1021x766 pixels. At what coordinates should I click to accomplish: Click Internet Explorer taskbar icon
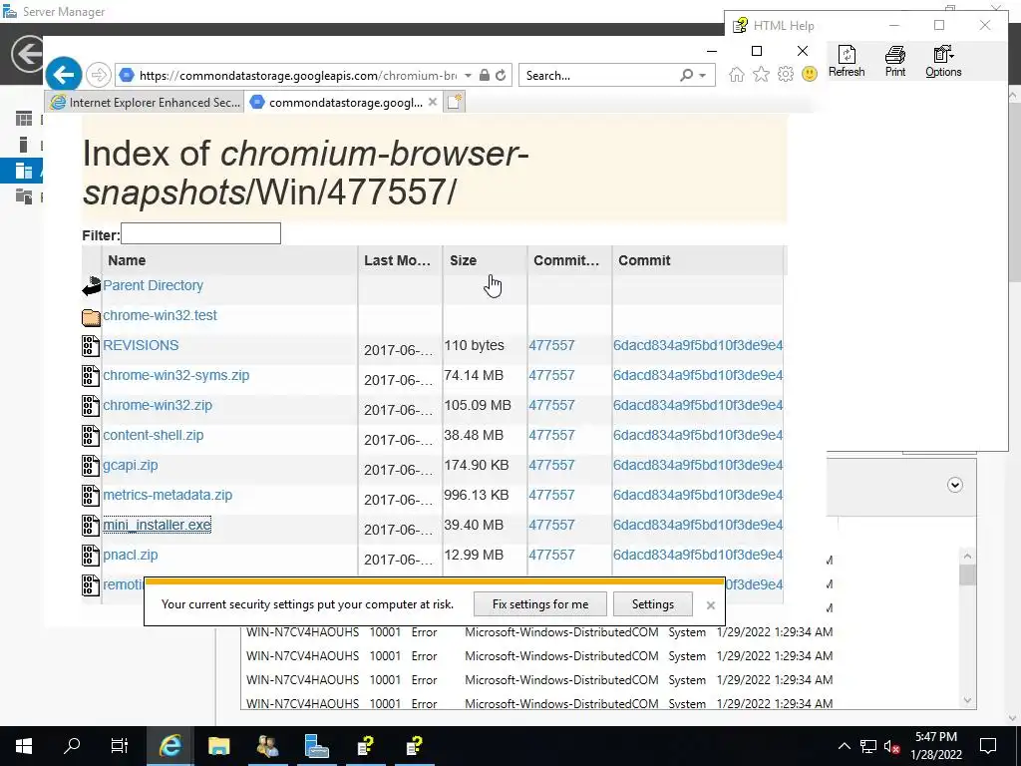tap(170, 746)
